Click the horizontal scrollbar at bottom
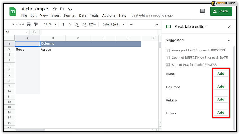This screenshot has height=135, width=240. 30,130
